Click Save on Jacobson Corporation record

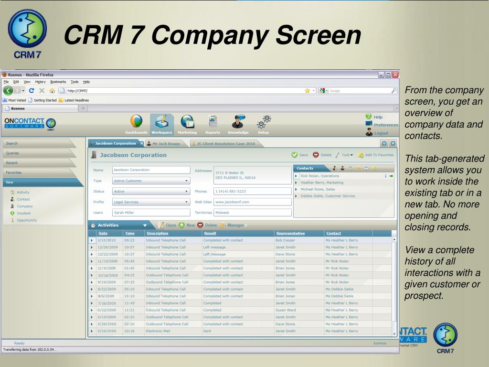[300, 155]
